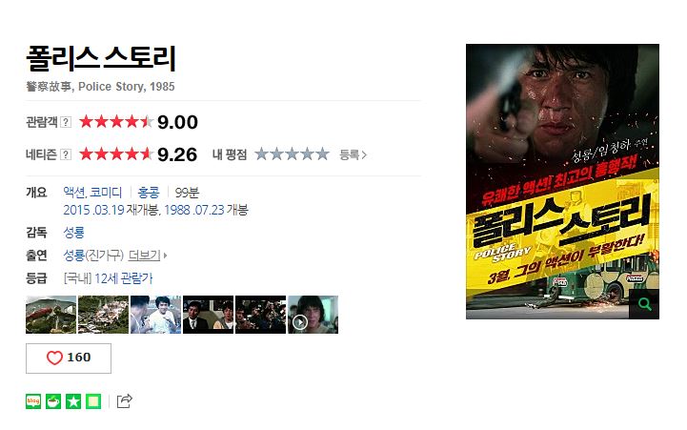Open the first still thumbnail with red car

[x=51, y=315]
